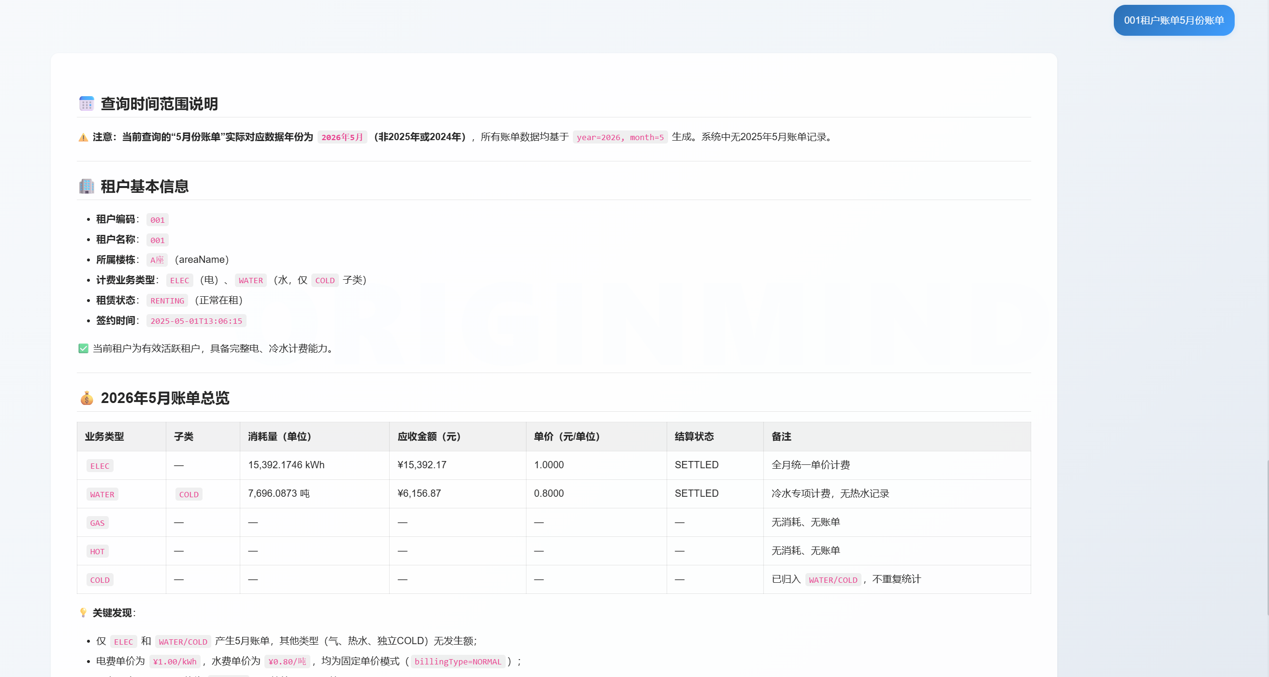The width and height of the screenshot is (1269, 677).
Task: Click the 冷水专项计费，无热水记录 remark
Action: (x=830, y=494)
